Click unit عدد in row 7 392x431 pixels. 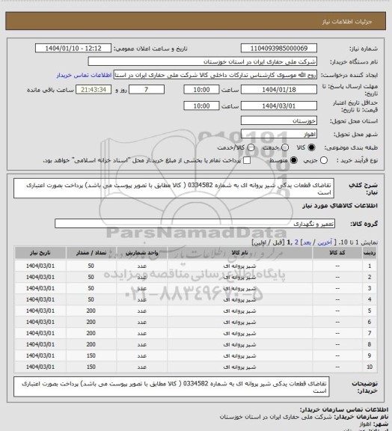coord(142,334)
